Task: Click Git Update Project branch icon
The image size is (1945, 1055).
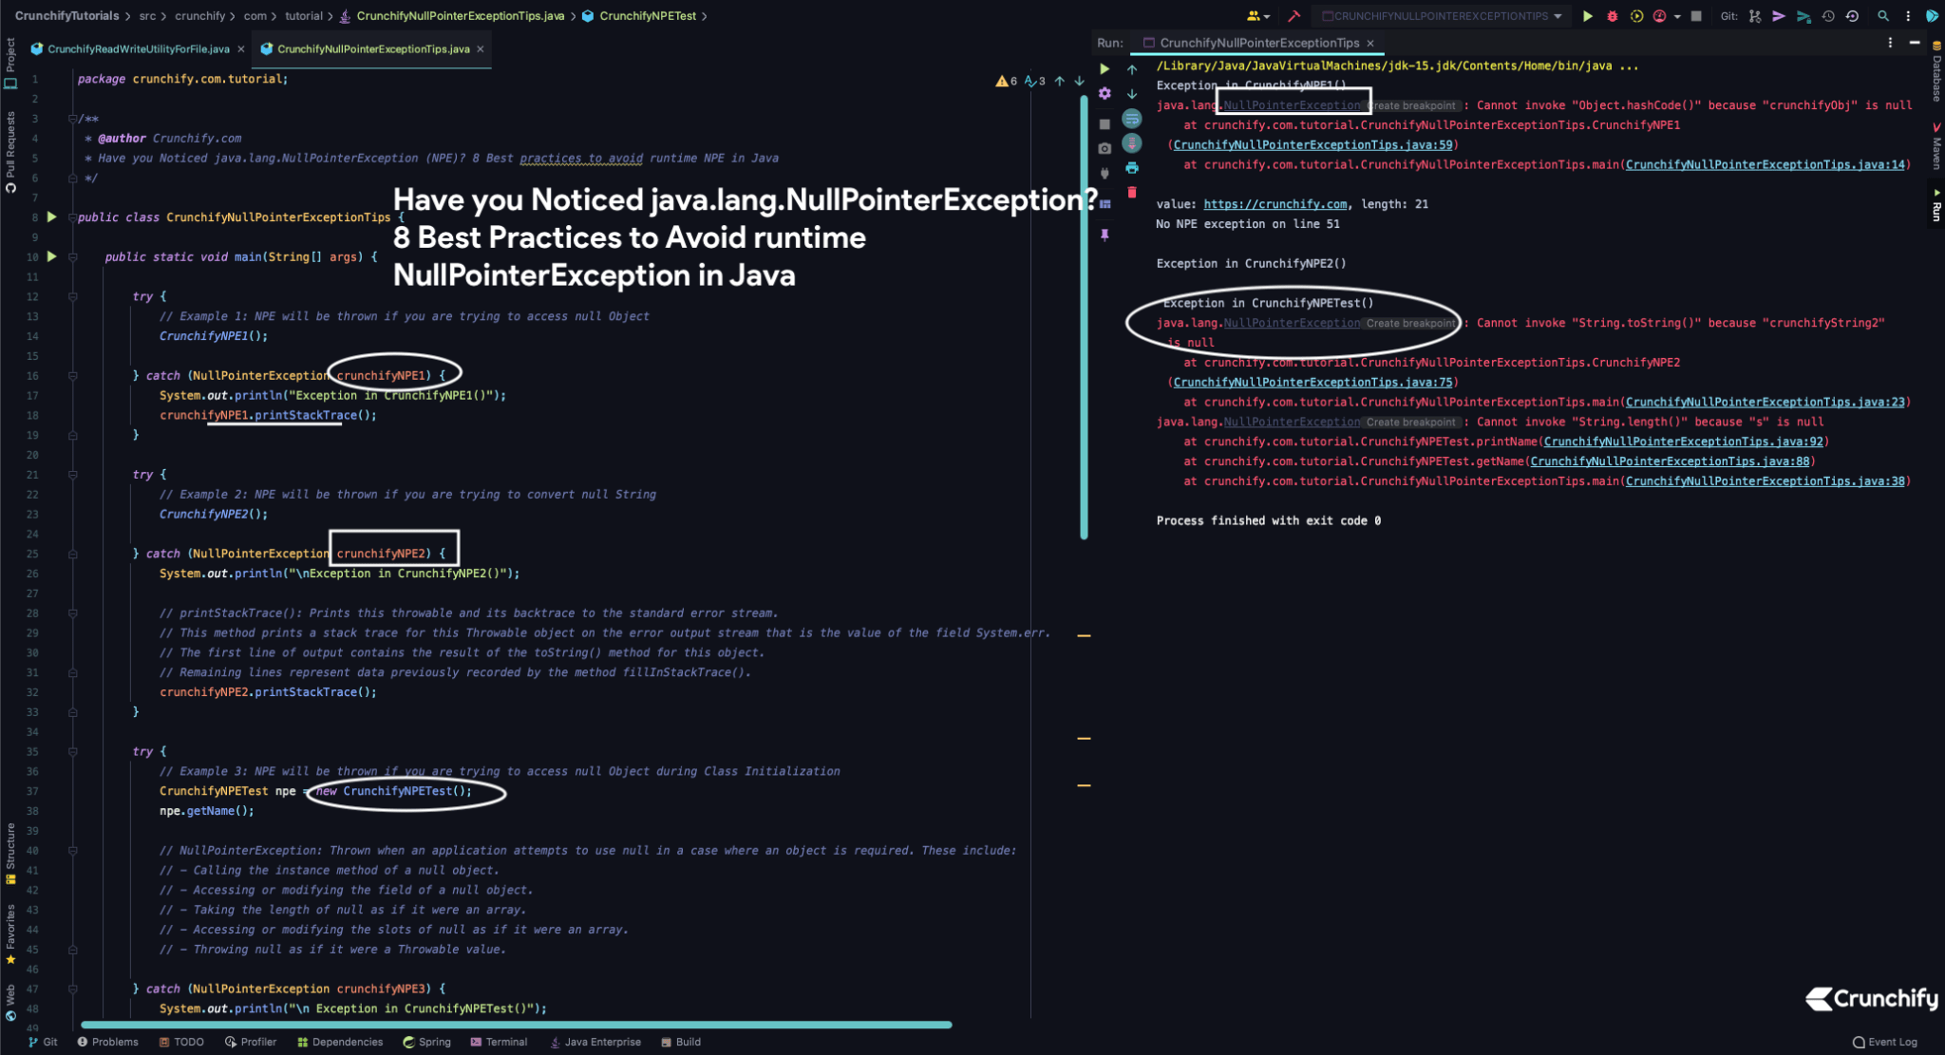Action: point(1754,16)
